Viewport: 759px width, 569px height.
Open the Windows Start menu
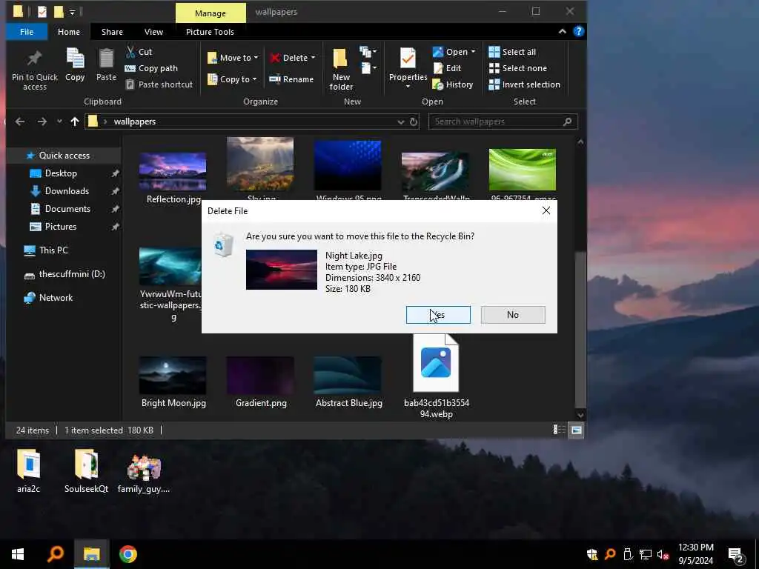coord(18,554)
